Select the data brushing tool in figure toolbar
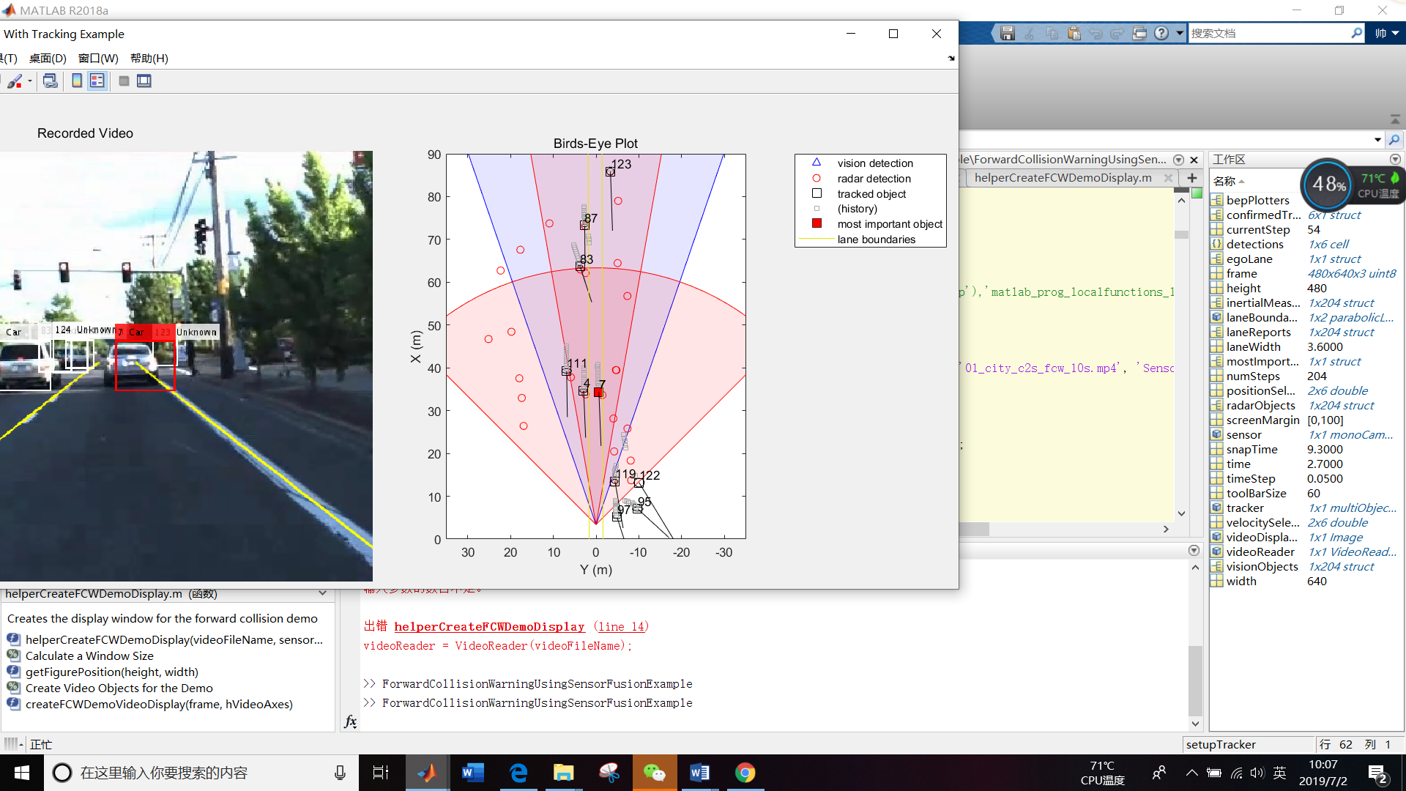The image size is (1406, 791). [15, 81]
